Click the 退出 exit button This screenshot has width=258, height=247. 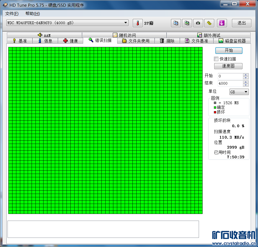tap(242, 23)
